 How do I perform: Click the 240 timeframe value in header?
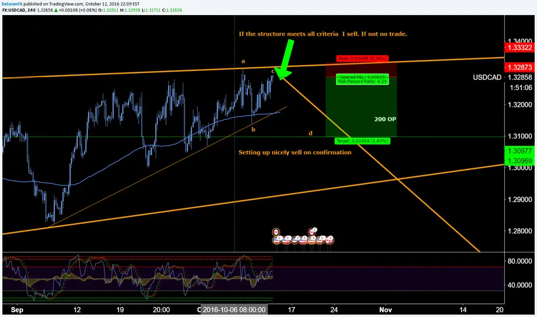tap(32, 10)
